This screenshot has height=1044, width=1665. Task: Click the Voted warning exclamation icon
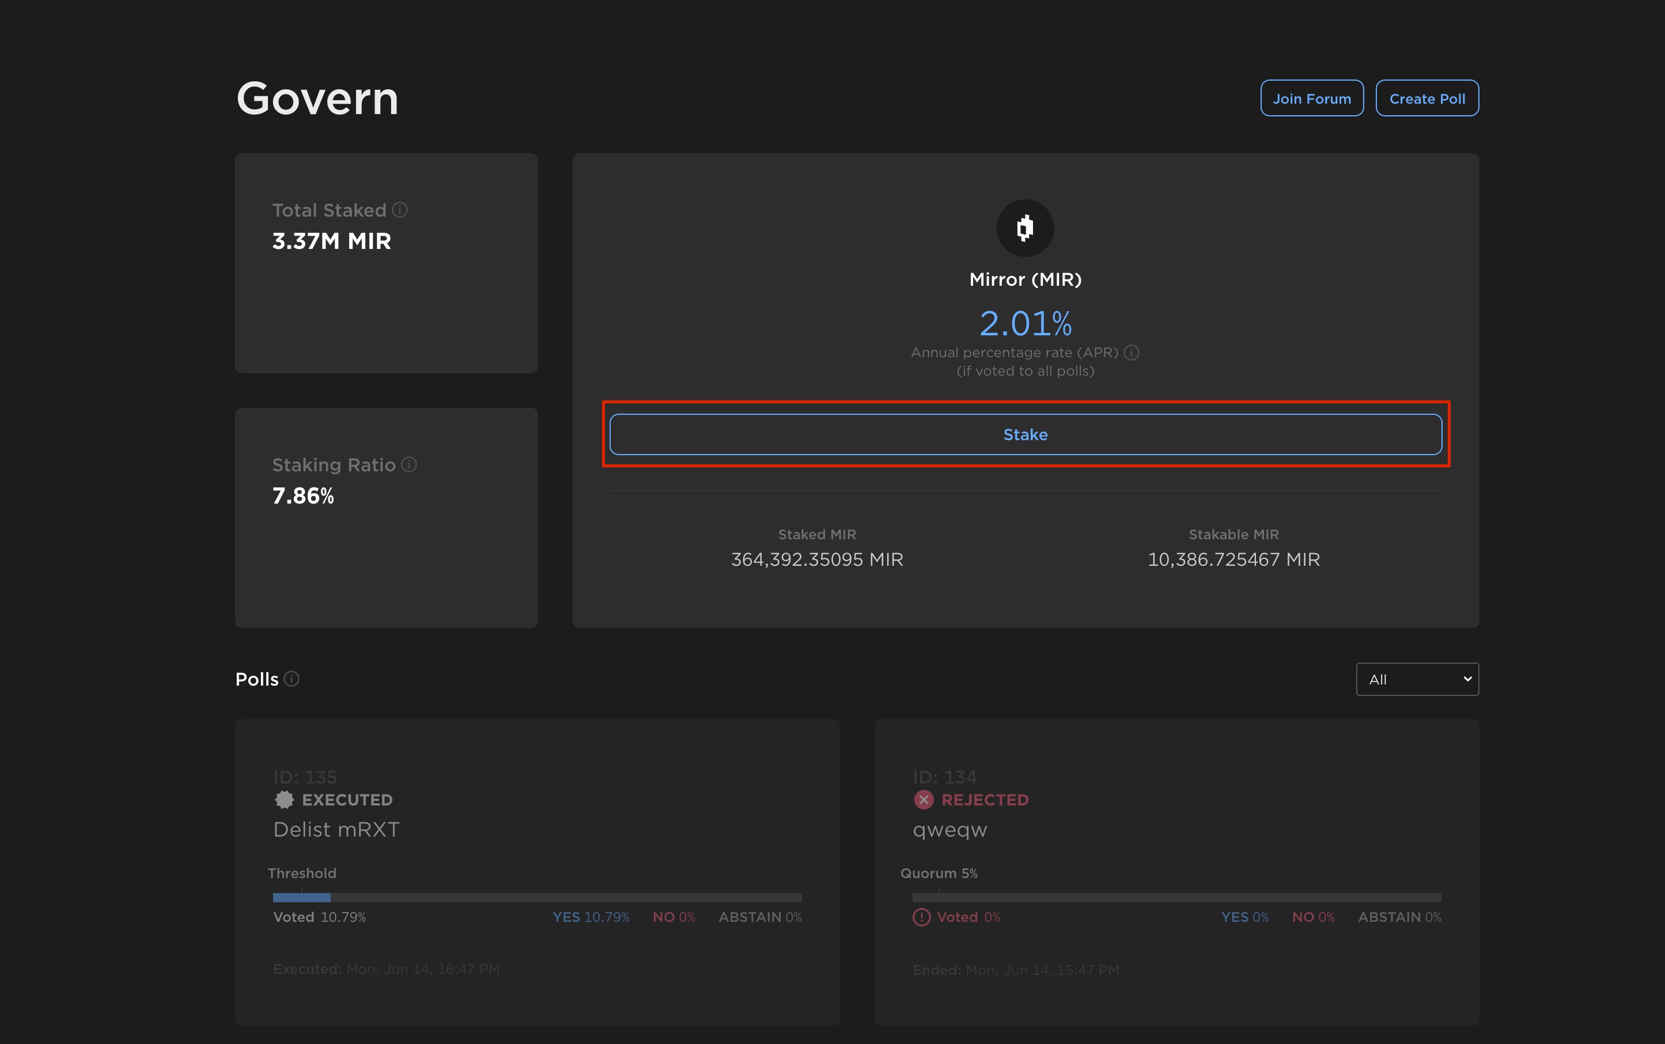pyautogui.click(x=922, y=917)
